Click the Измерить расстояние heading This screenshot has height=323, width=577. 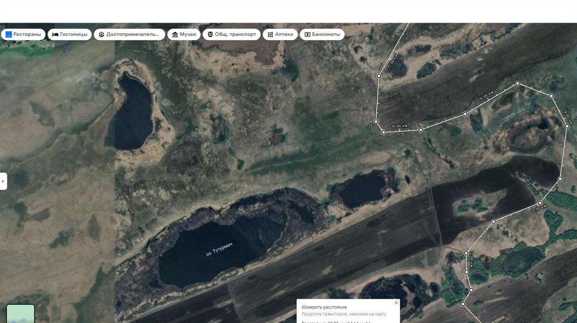324,307
